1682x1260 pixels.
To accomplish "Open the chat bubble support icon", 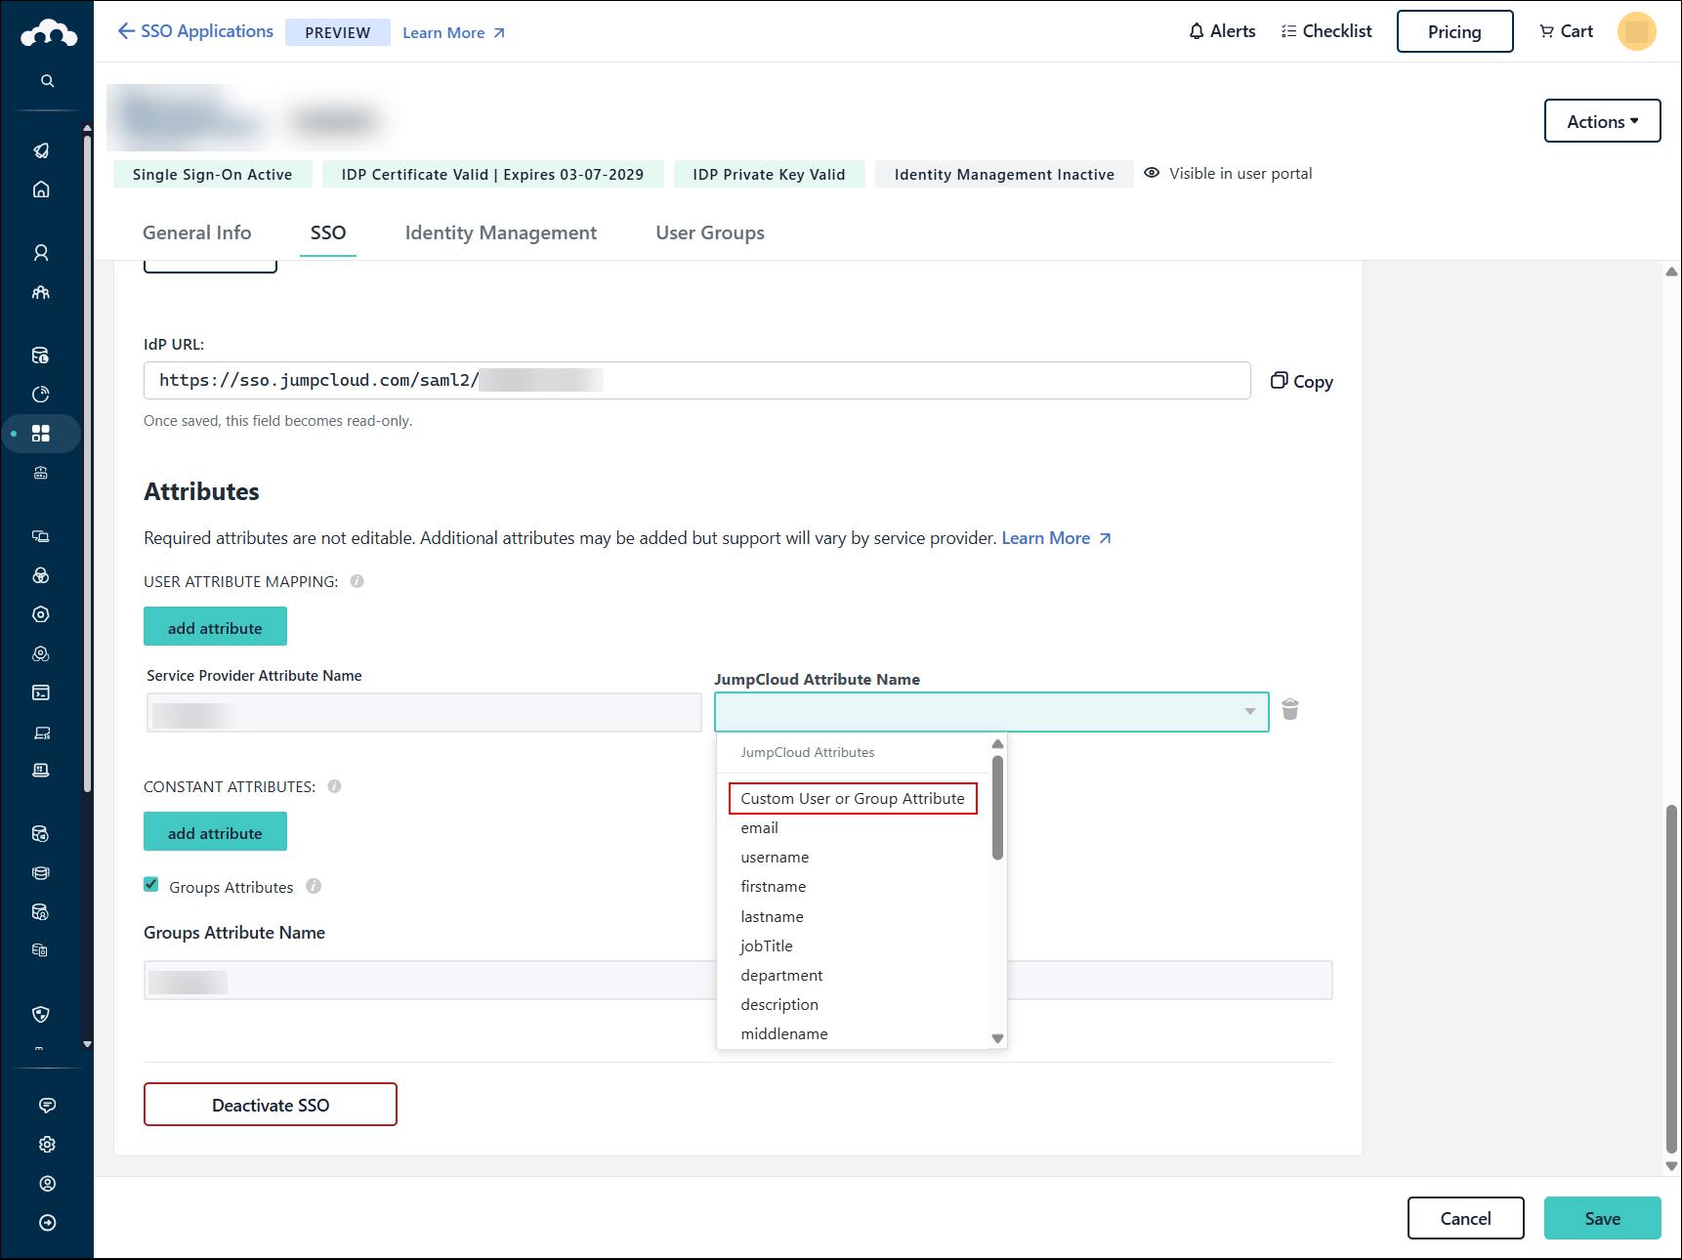I will 47,1106.
